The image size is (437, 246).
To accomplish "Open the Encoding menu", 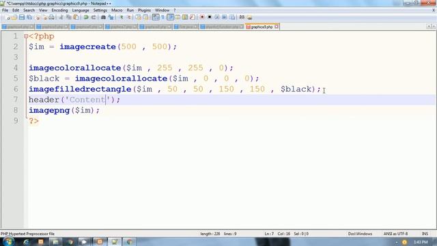I will (x=59, y=10).
